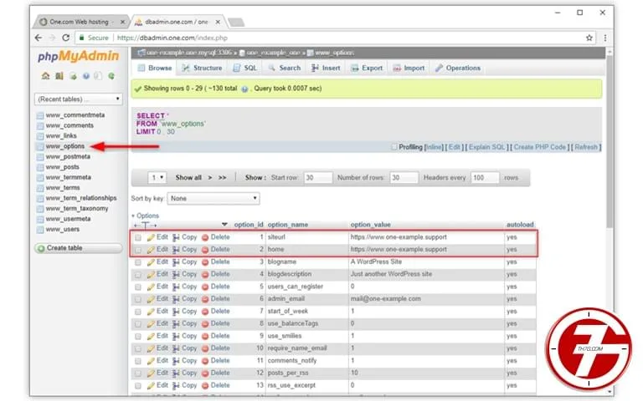Open www_options table in sidebar
Viewport: 643px width, 401px height.
[x=64, y=146]
